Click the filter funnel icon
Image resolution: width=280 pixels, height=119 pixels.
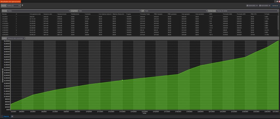click(22, 5)
